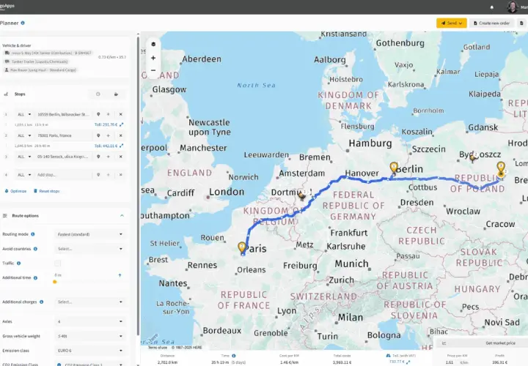The image size is (528, 366).
Task: Click the clock icon in the Stops header
Action: click(x=98, y=94)
